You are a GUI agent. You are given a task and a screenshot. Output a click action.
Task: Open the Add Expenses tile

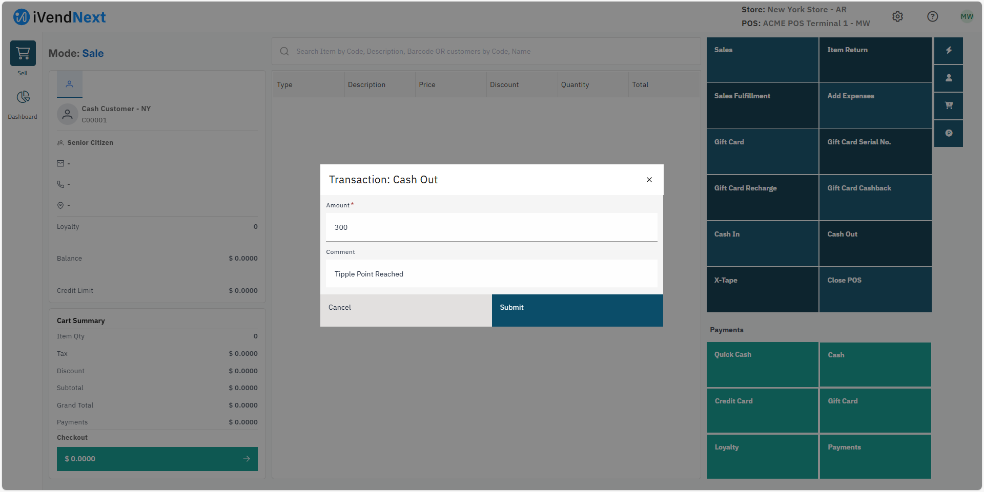pyautogui.click(x=875, y=106)
